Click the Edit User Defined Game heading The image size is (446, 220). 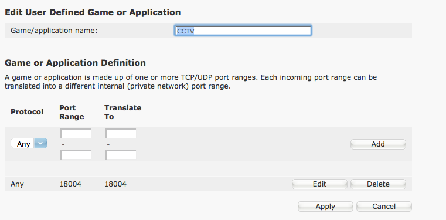[93, 12]
